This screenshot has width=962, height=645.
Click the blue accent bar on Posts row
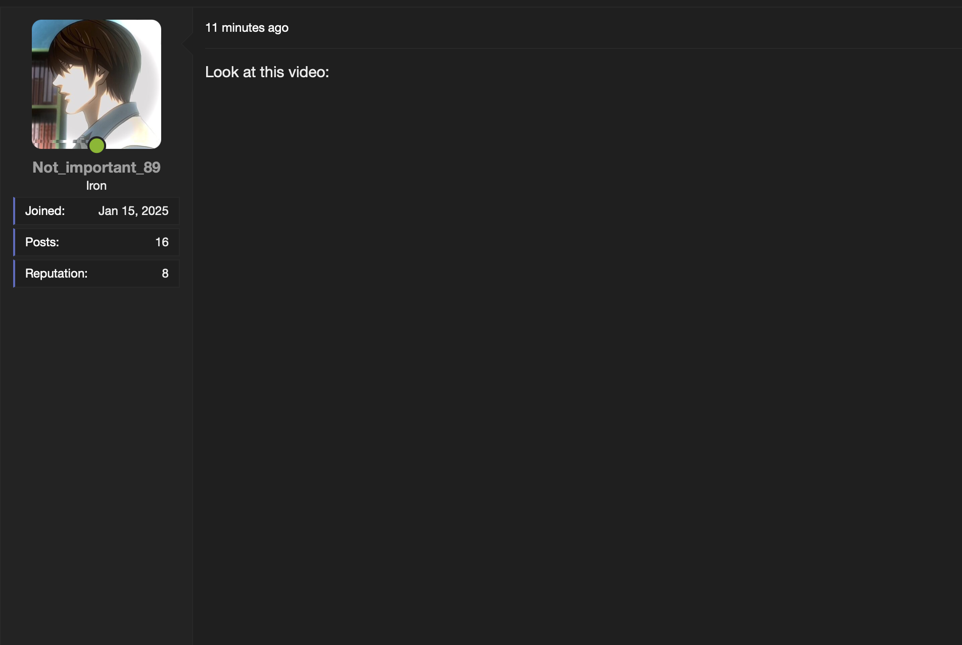click(x=14, y=242)
